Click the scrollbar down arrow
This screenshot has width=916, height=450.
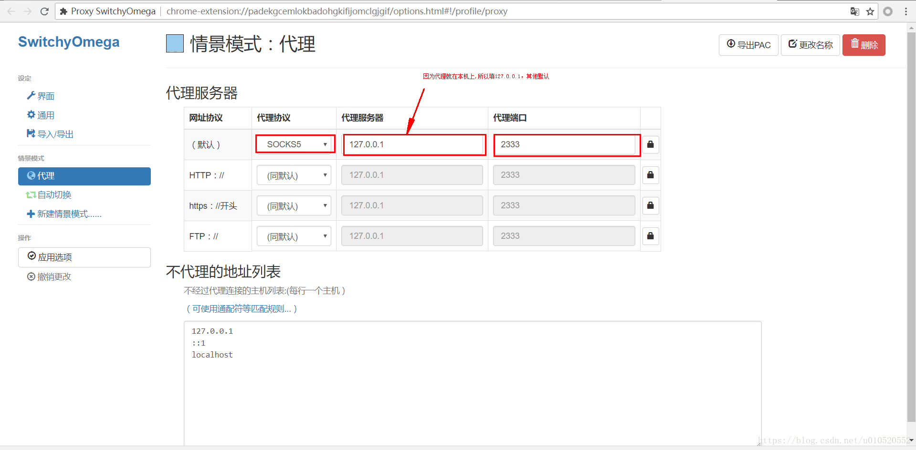click(x=911, y=440)
